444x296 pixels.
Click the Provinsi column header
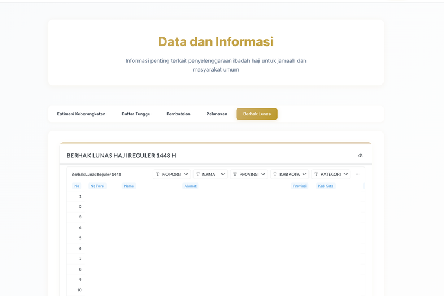[x=300, y=186]
